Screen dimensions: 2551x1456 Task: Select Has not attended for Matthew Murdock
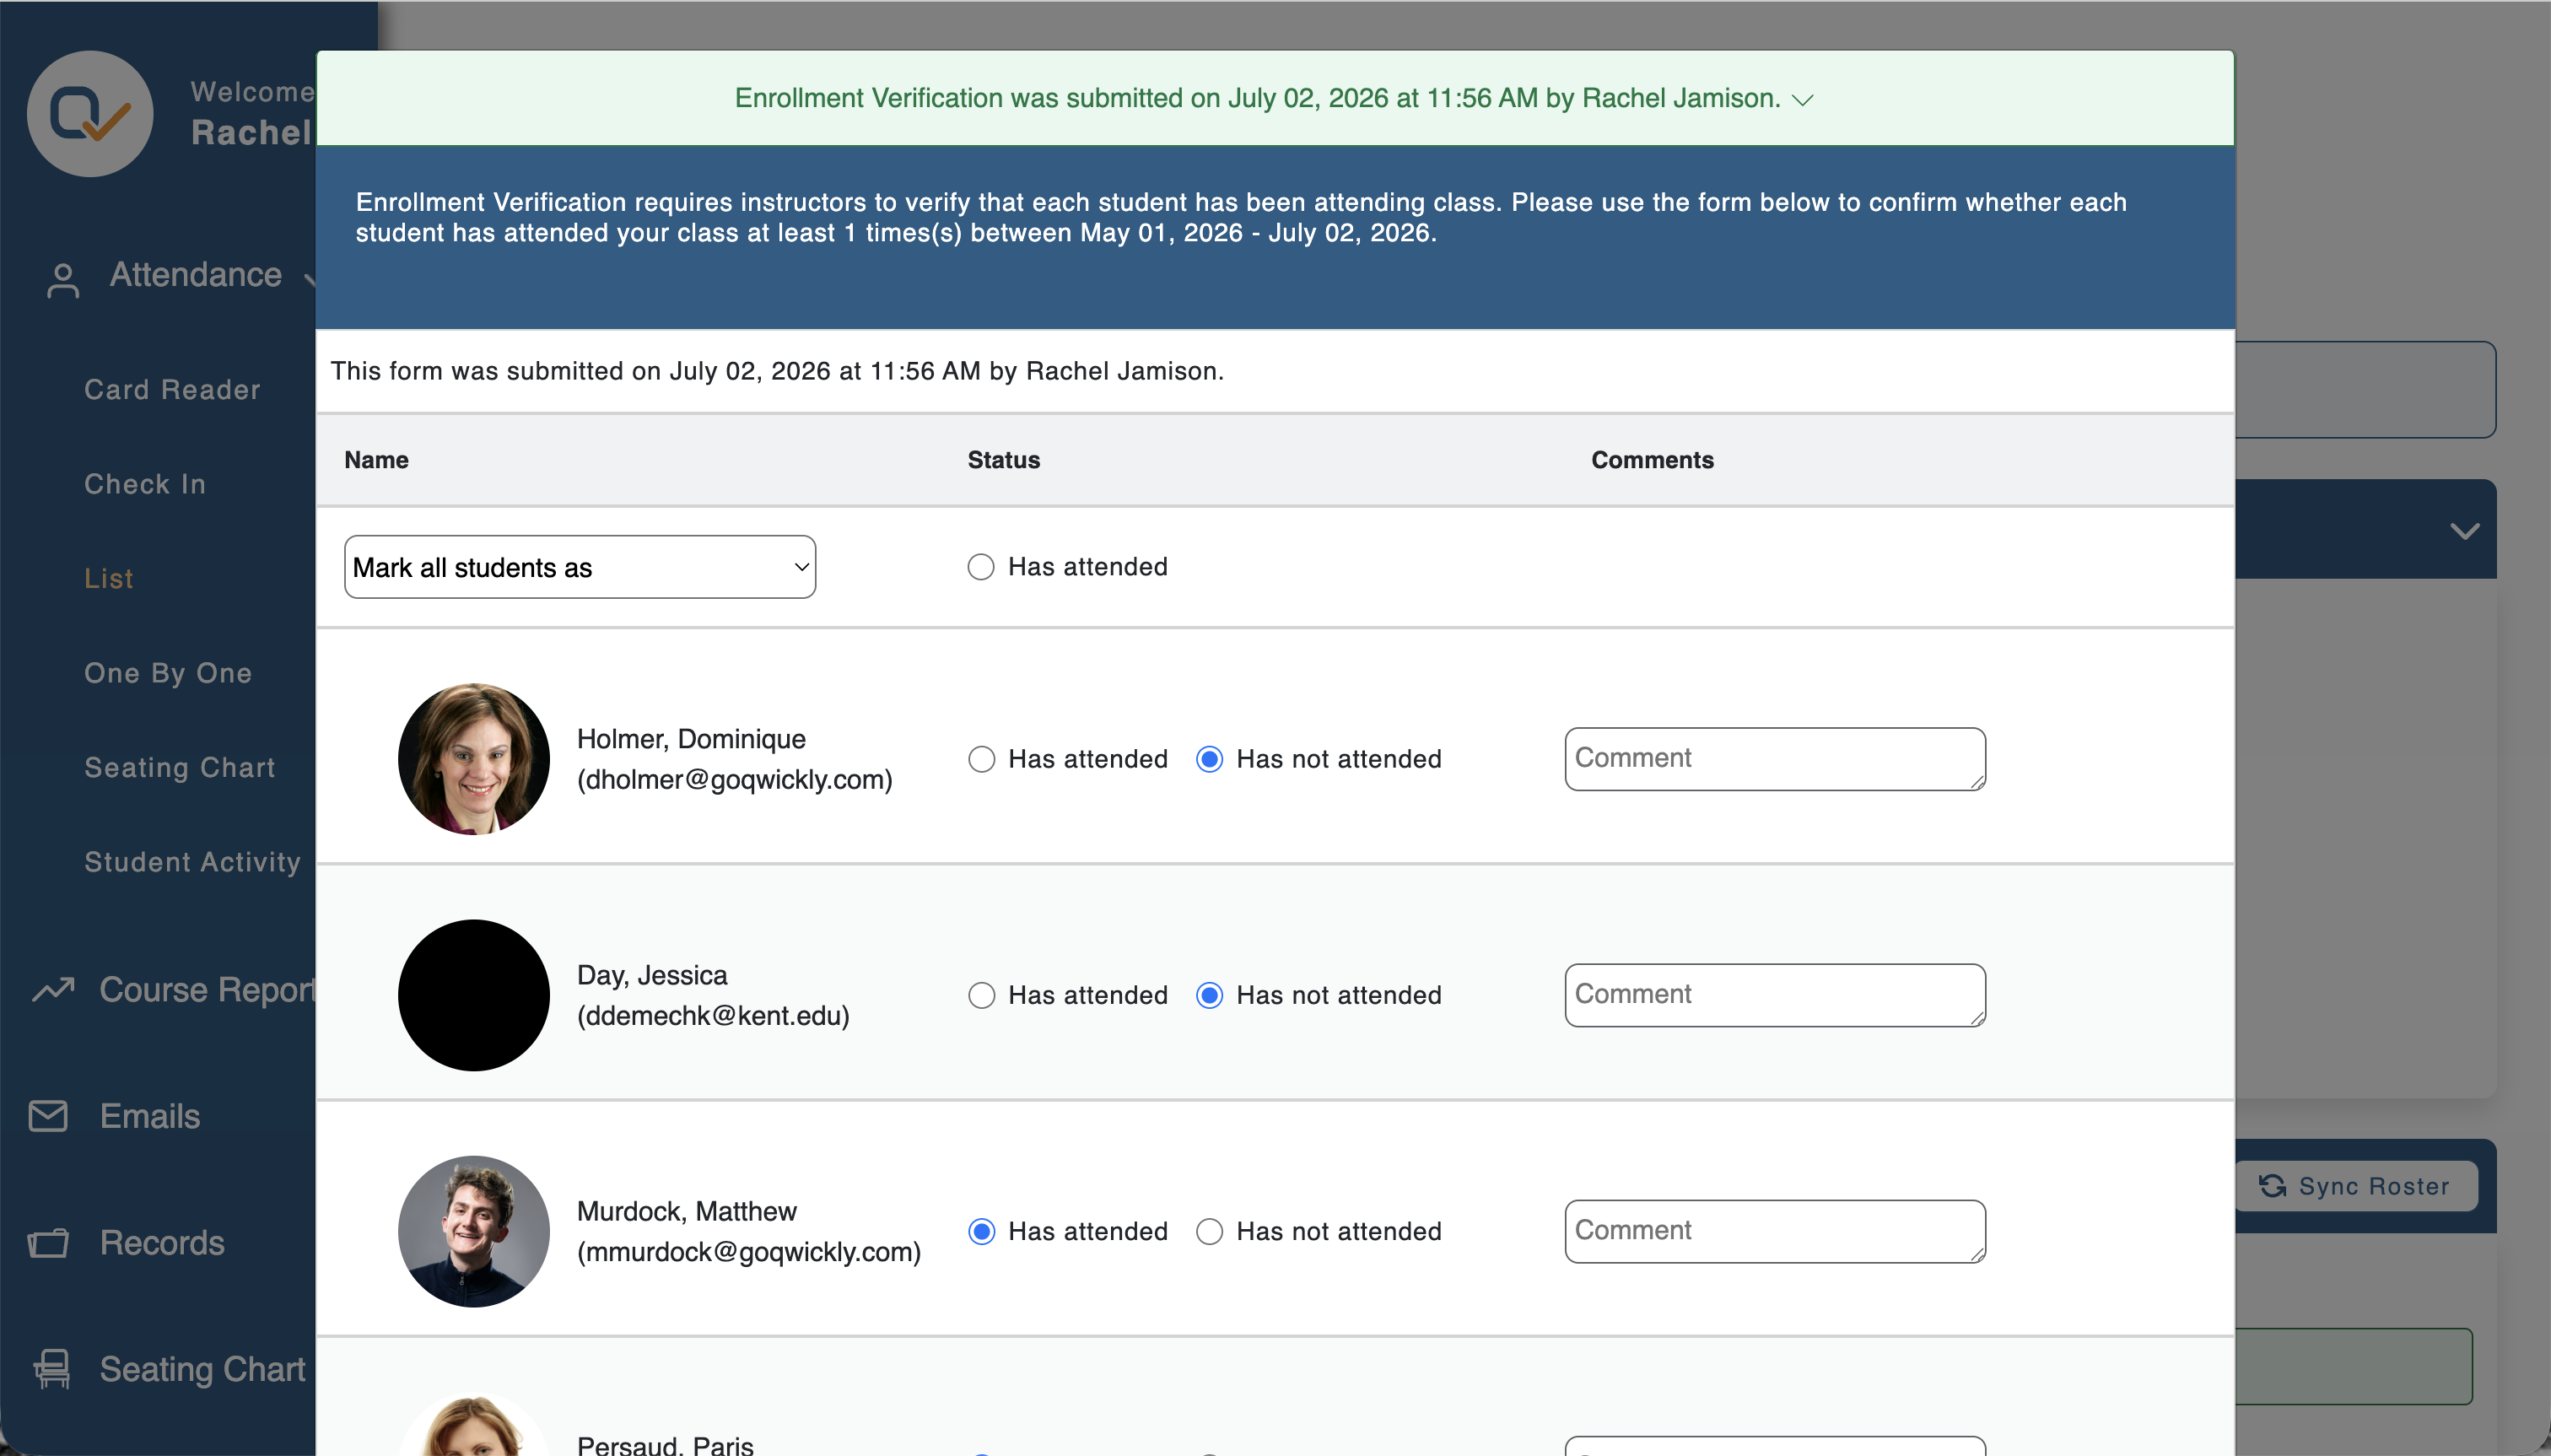[x=1210, y=1231]
